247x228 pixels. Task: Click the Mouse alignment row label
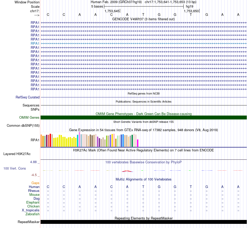coord(34,195)
